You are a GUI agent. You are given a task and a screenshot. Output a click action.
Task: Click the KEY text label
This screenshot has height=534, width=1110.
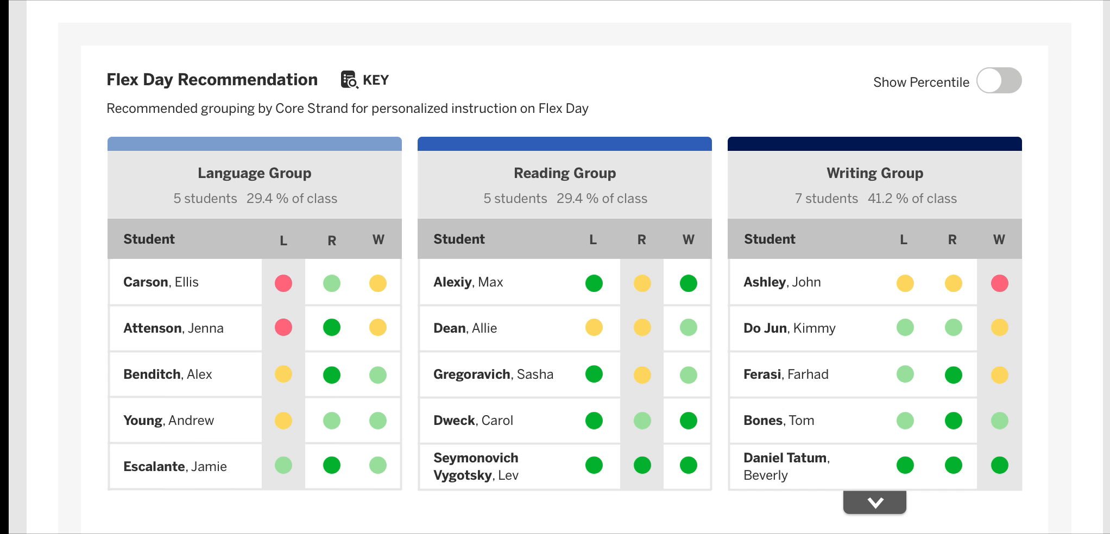[376, 80]
